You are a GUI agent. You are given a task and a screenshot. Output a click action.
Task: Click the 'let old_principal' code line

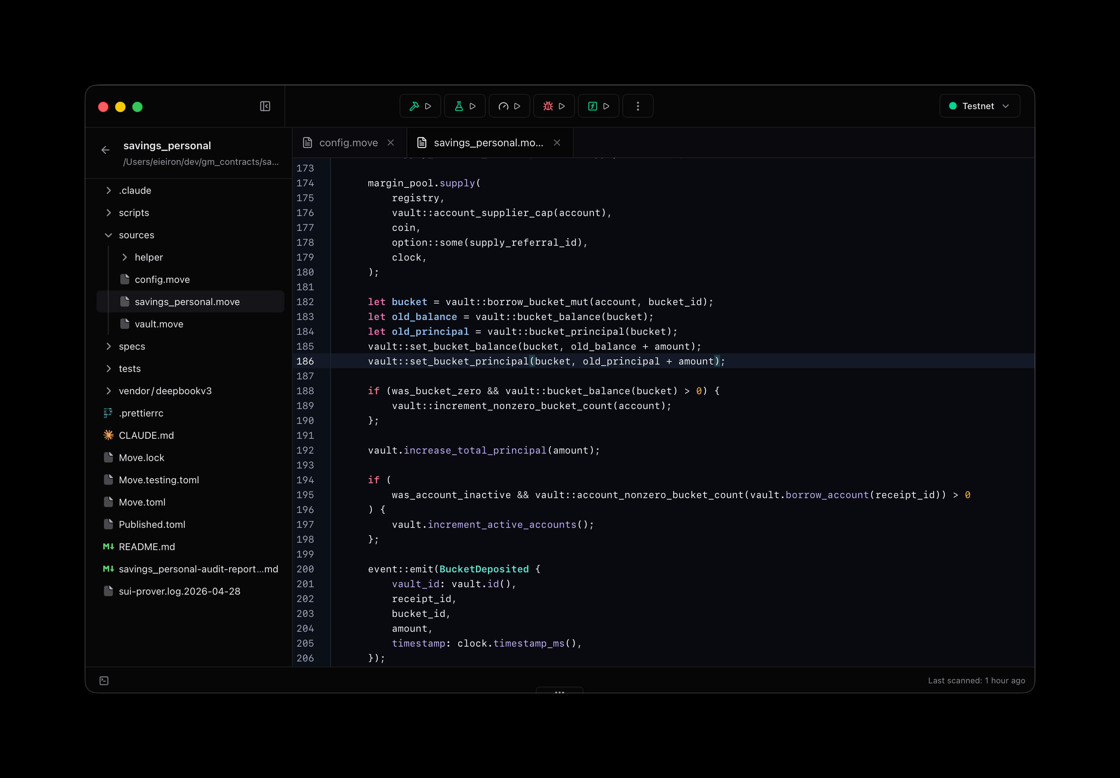(x=523, y=332)
